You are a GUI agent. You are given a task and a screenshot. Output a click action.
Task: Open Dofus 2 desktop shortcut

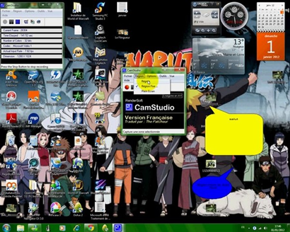[x=78, y=209]
